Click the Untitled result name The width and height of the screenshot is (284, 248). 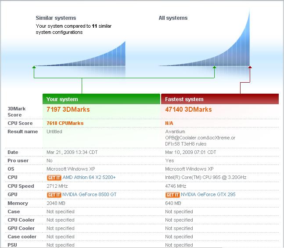pyautogui.click(x=54, y=131)
